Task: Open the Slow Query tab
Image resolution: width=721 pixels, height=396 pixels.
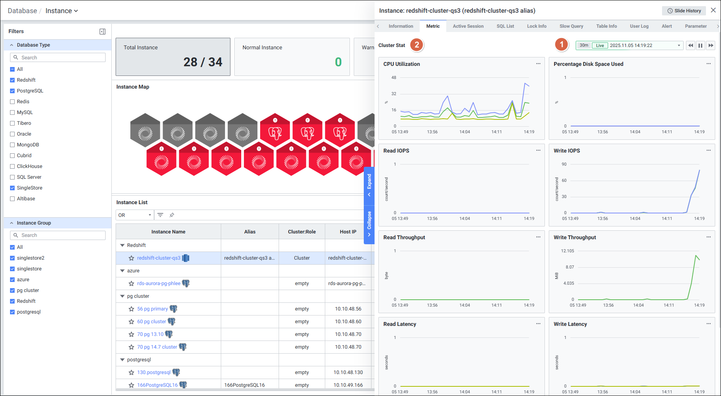Action: pyautogui.click(x=571, y=26)
